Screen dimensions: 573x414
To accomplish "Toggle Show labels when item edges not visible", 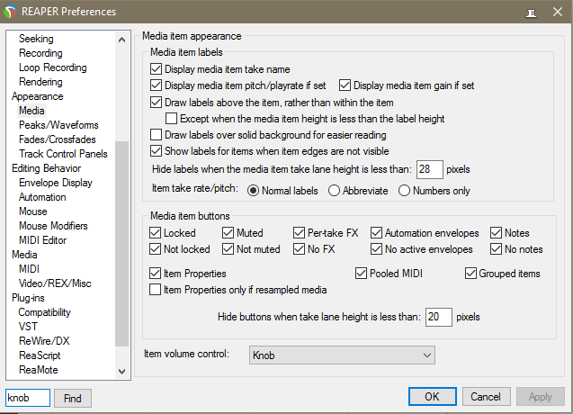I will (156, 151).
